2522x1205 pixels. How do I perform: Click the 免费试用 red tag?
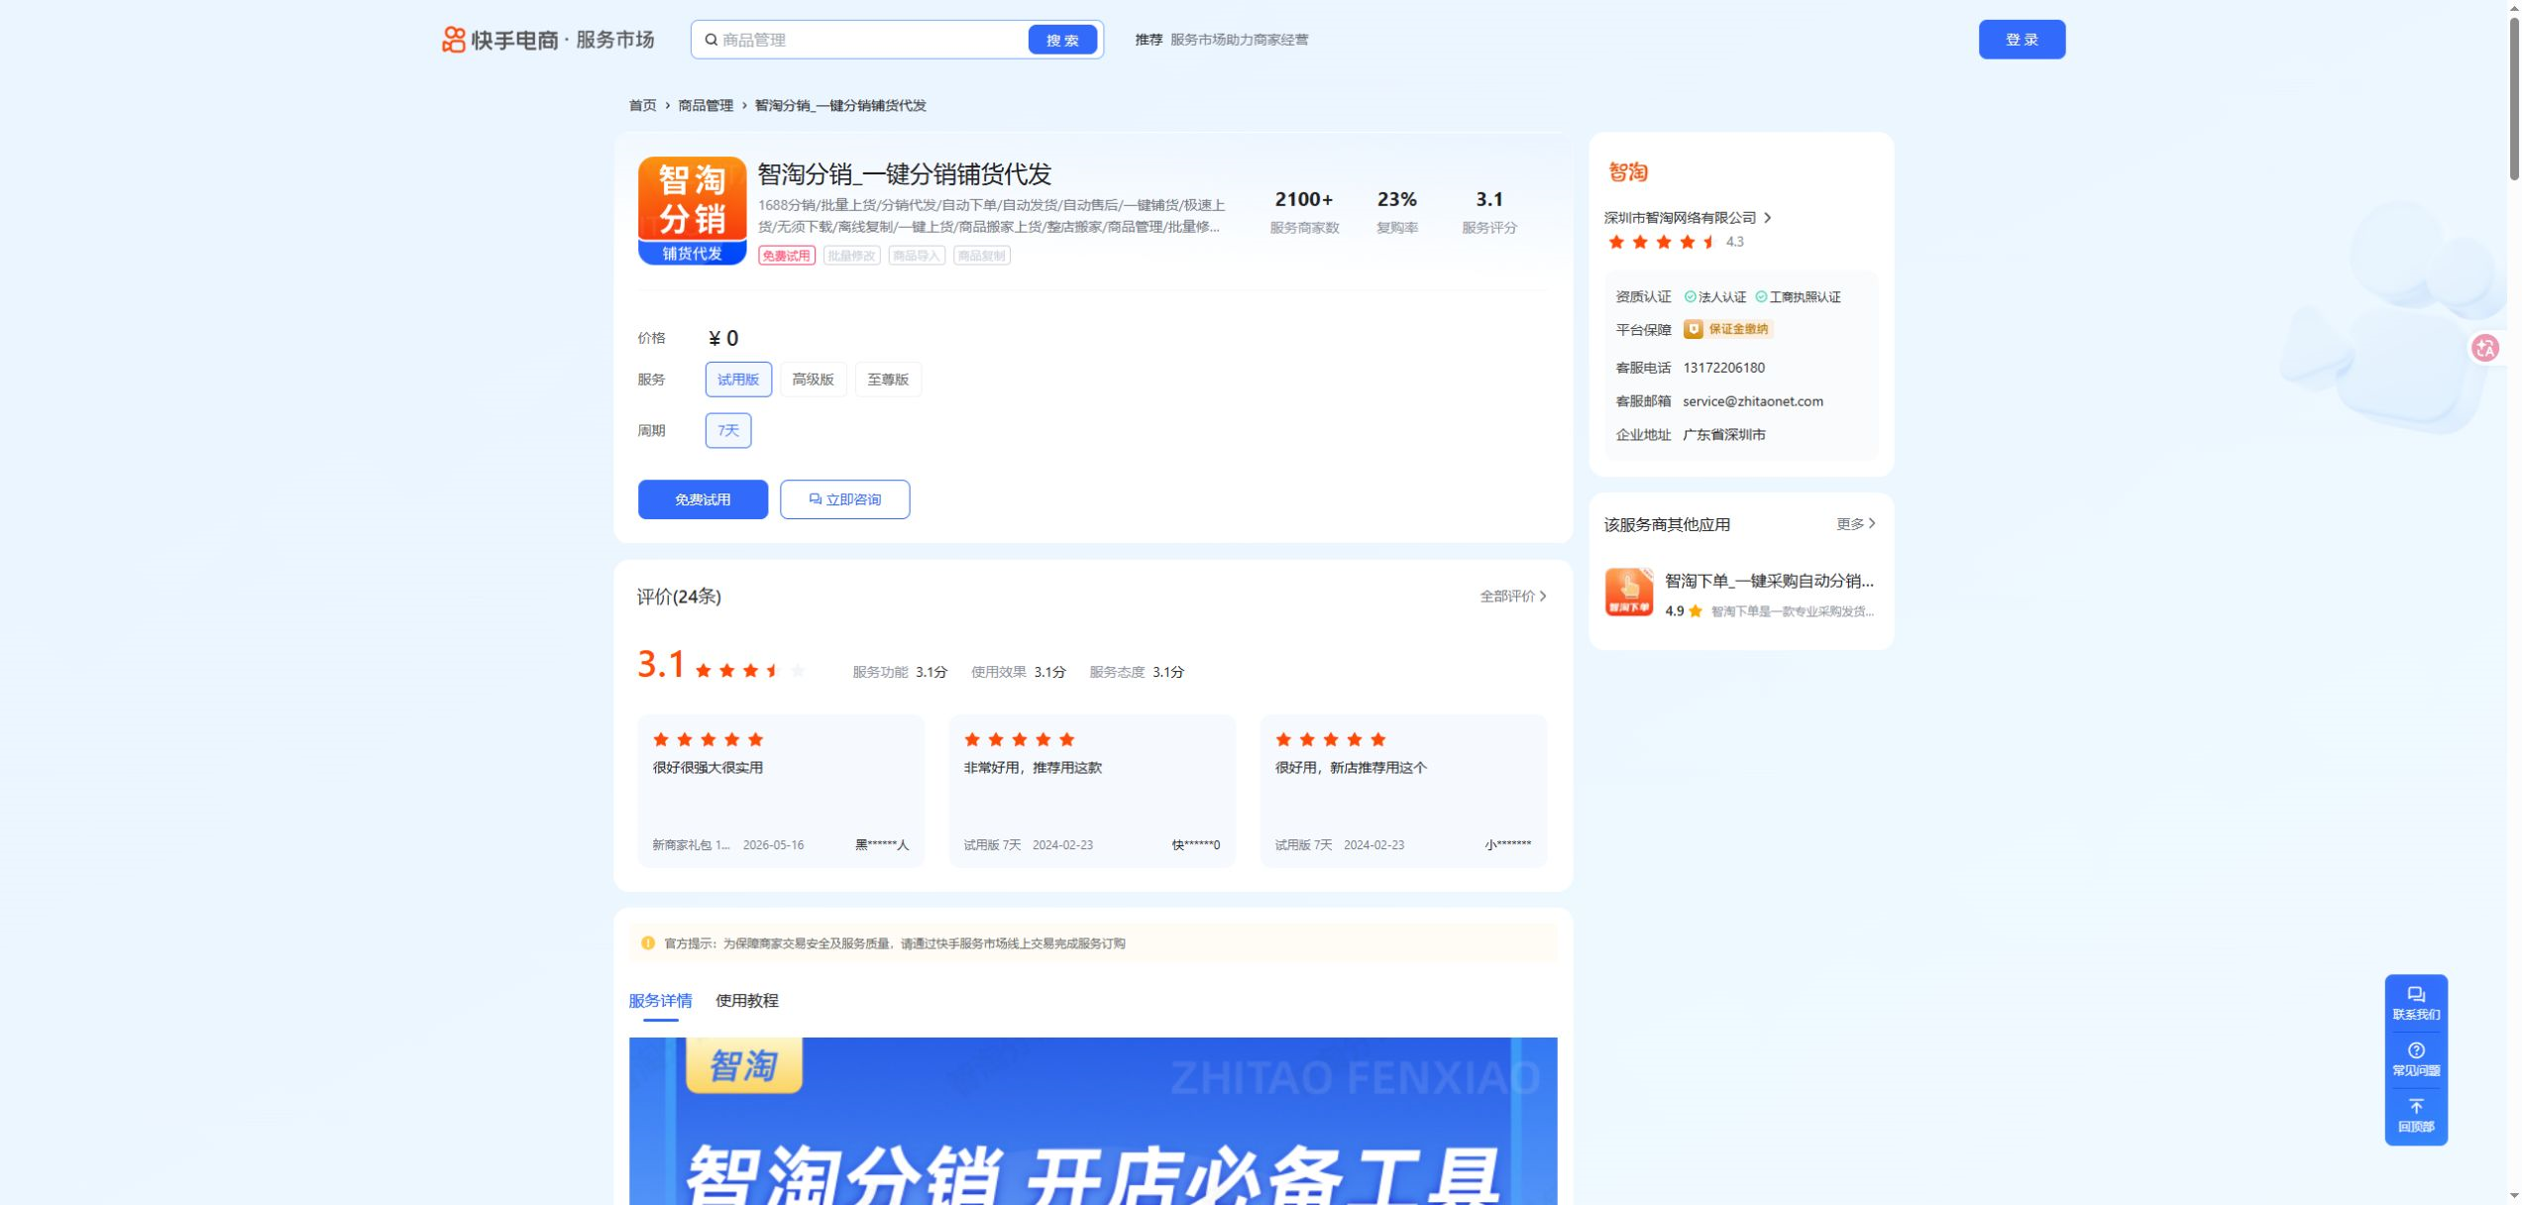[786, 256]
